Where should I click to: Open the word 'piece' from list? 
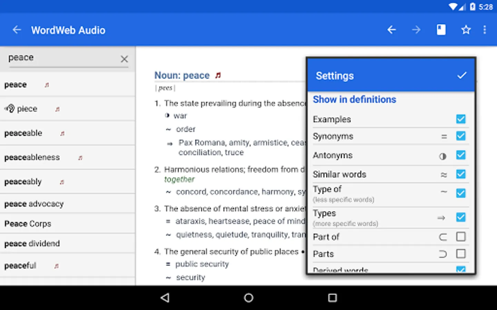pos(68,109)
